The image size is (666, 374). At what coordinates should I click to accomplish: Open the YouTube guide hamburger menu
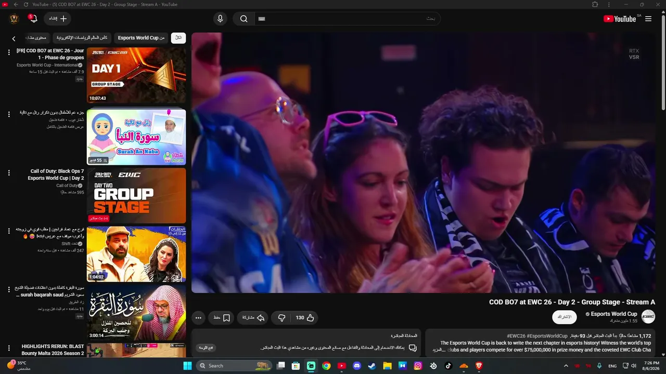point(648,19)
